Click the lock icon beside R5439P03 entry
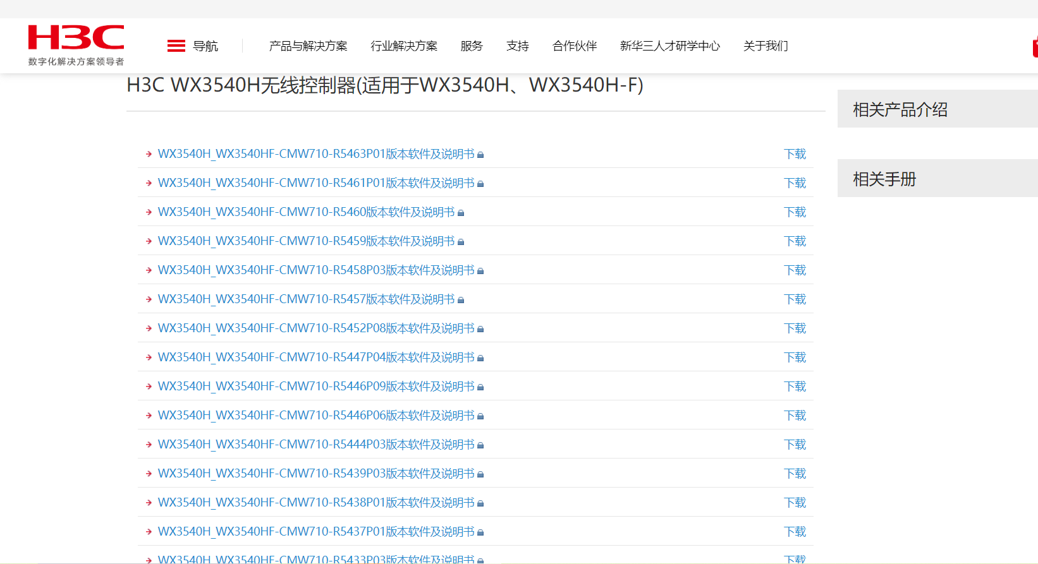Image resolution: width=1038 pixels, height=564 pixels. 480,474
